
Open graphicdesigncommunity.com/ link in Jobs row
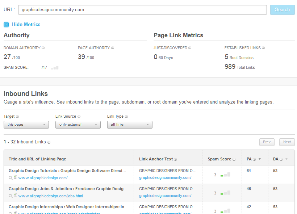165,196
